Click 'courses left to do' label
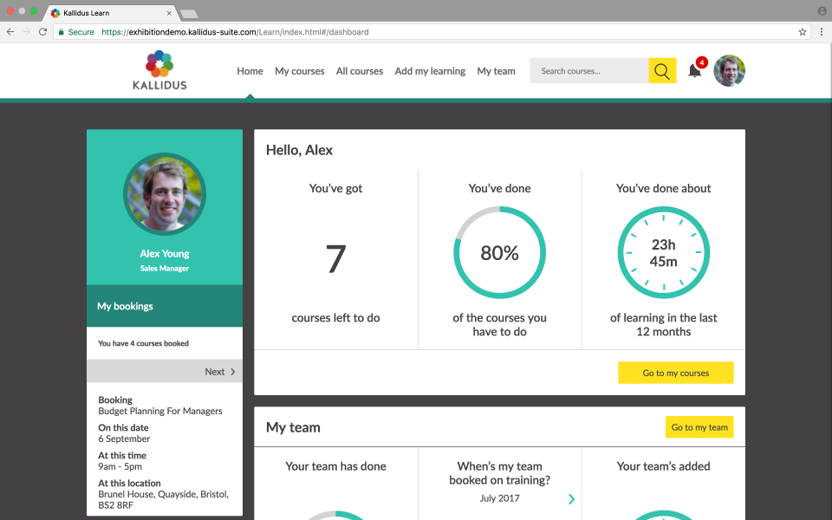This screenshot has height=520, width=832. [336, 318]
